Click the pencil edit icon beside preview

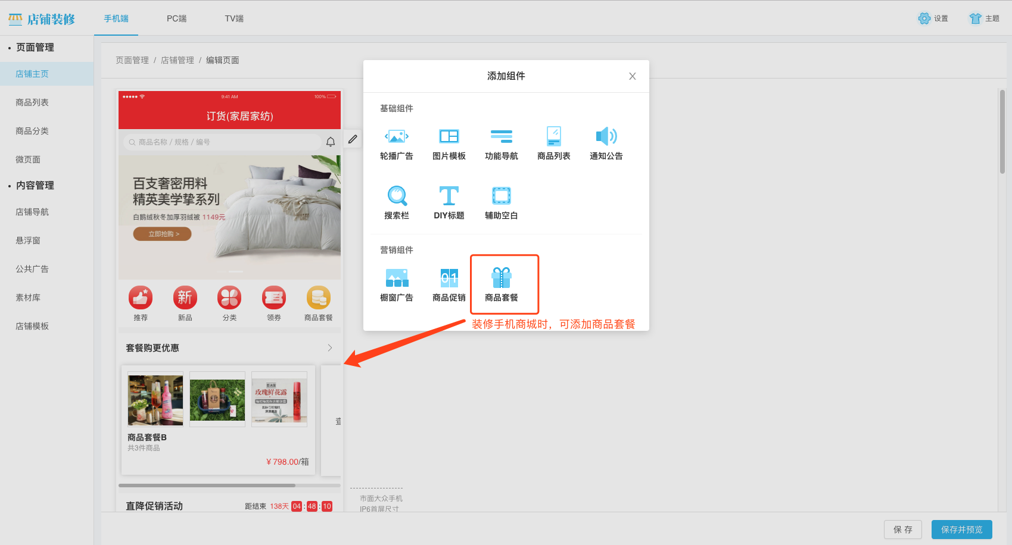353,139
